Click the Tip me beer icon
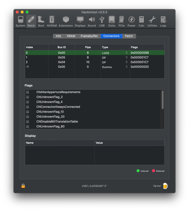Screen dimensions: 189x211 tap(165, 186)
